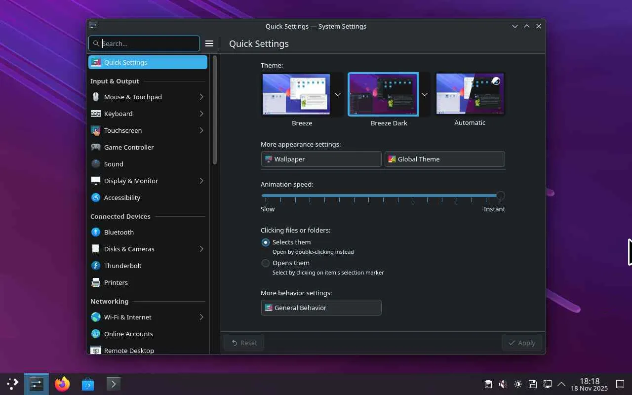
Task: Open the dropdown arrow beside Breeze theme
Action: [338, 94]
